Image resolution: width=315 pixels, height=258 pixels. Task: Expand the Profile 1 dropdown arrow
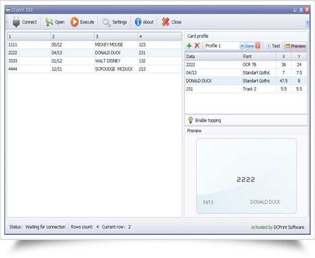point(242,46)
